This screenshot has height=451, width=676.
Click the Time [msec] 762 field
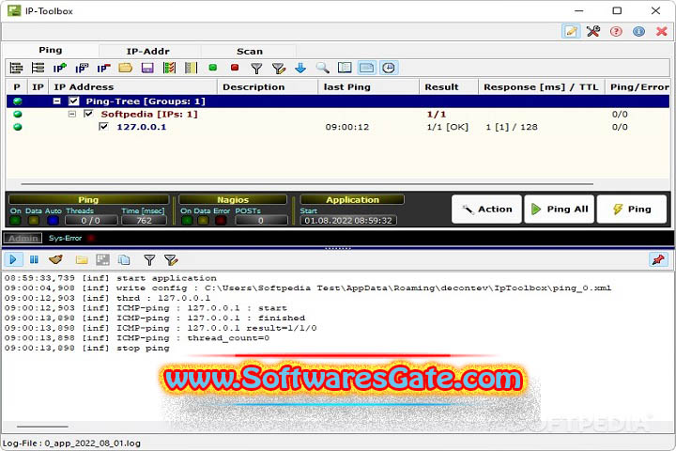[x=144, y=221]
